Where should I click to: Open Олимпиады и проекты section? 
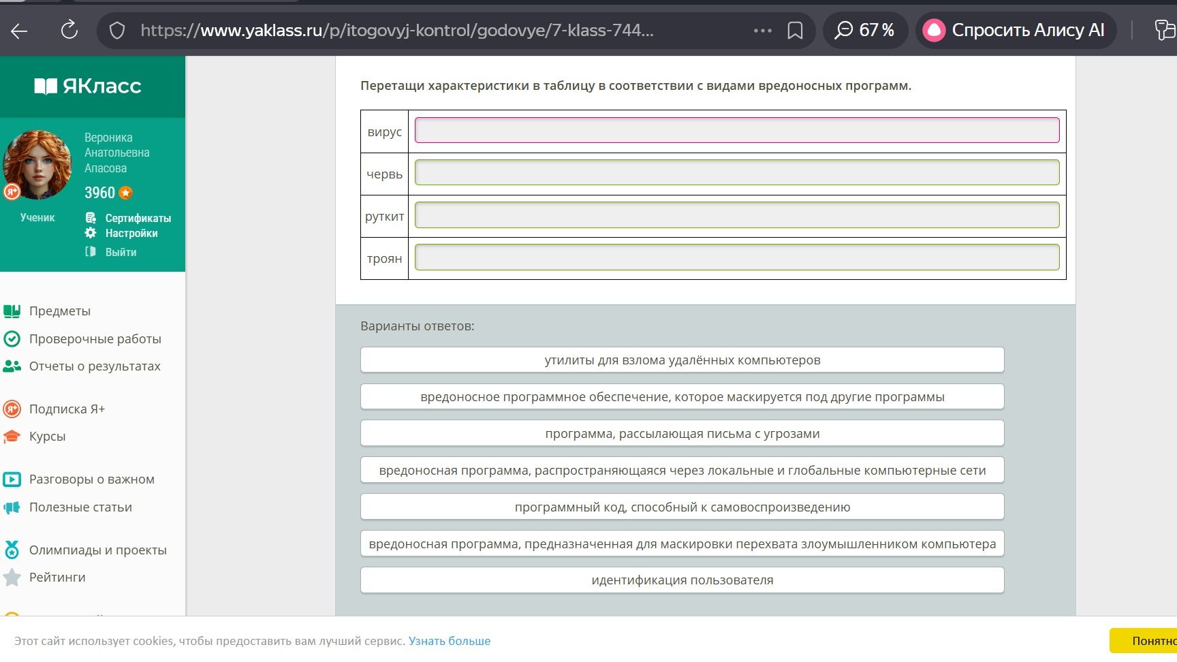[x=97, y=550]
